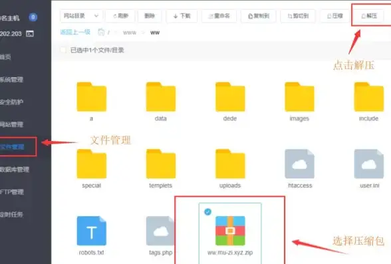Click the robots.txt file name label
The width and height of the screenshot is (391, 264).
pyautogui.click(x=92, y=253)
